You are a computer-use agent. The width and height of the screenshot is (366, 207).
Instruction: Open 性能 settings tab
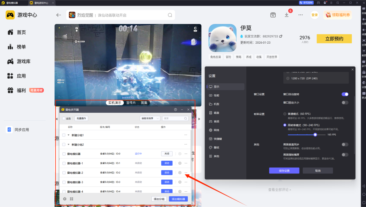pyautogui.click(x=216, y=95)
